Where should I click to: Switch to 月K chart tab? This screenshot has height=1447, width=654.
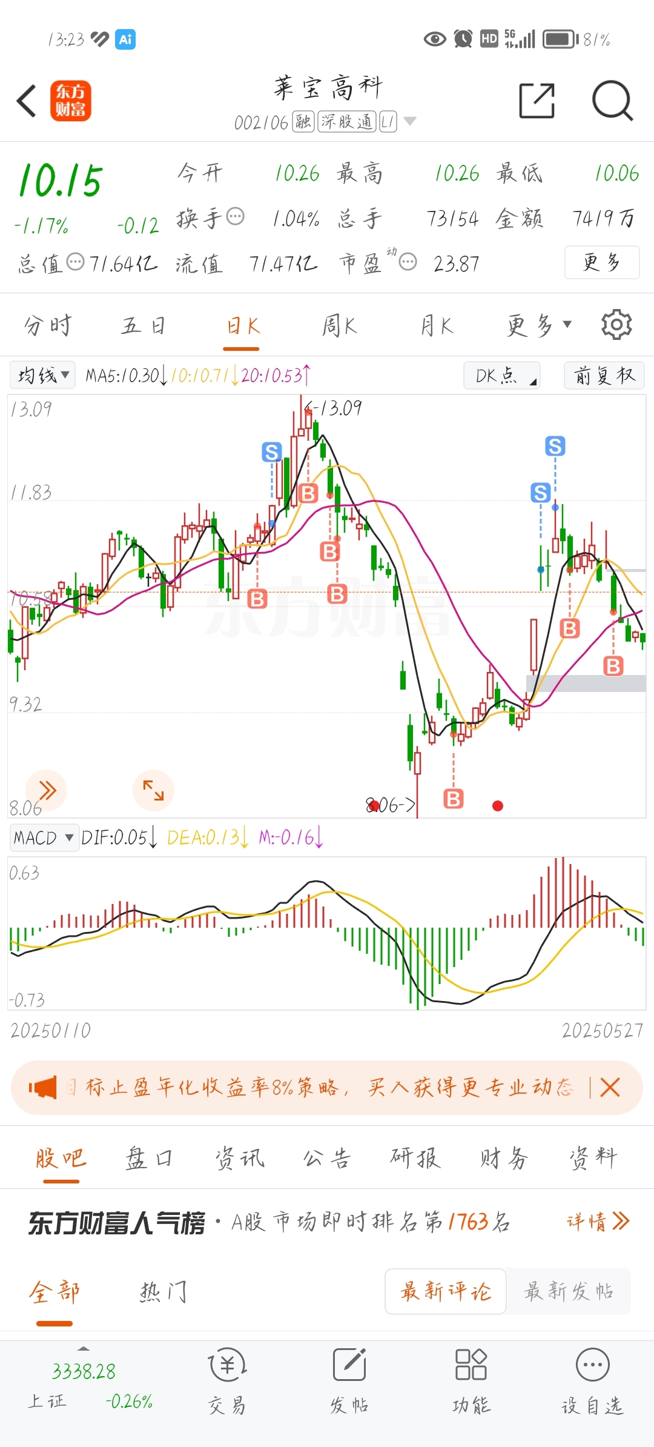437,325
